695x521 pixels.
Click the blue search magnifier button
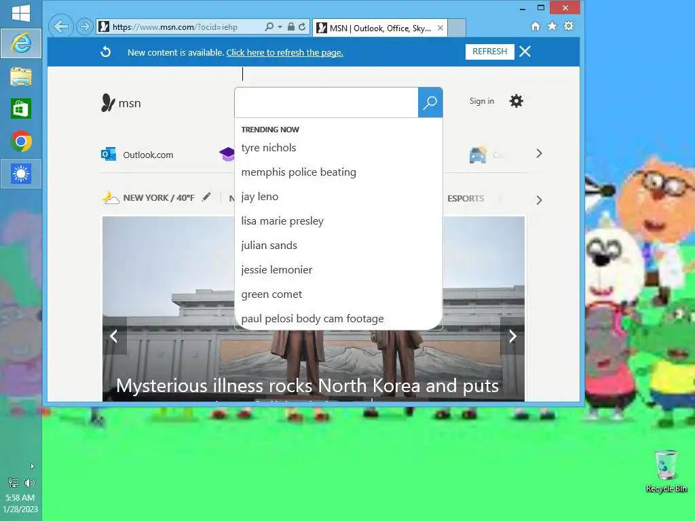click(x=430, y=102)
